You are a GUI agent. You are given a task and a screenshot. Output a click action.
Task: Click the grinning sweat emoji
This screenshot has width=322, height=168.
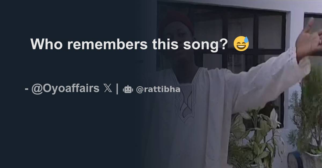pos(241,44)
